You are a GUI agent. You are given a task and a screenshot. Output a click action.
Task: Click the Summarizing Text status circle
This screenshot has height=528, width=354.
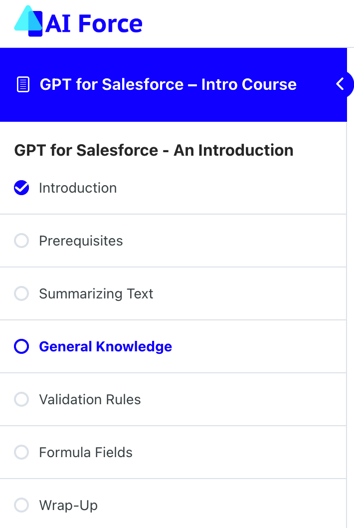21,294
